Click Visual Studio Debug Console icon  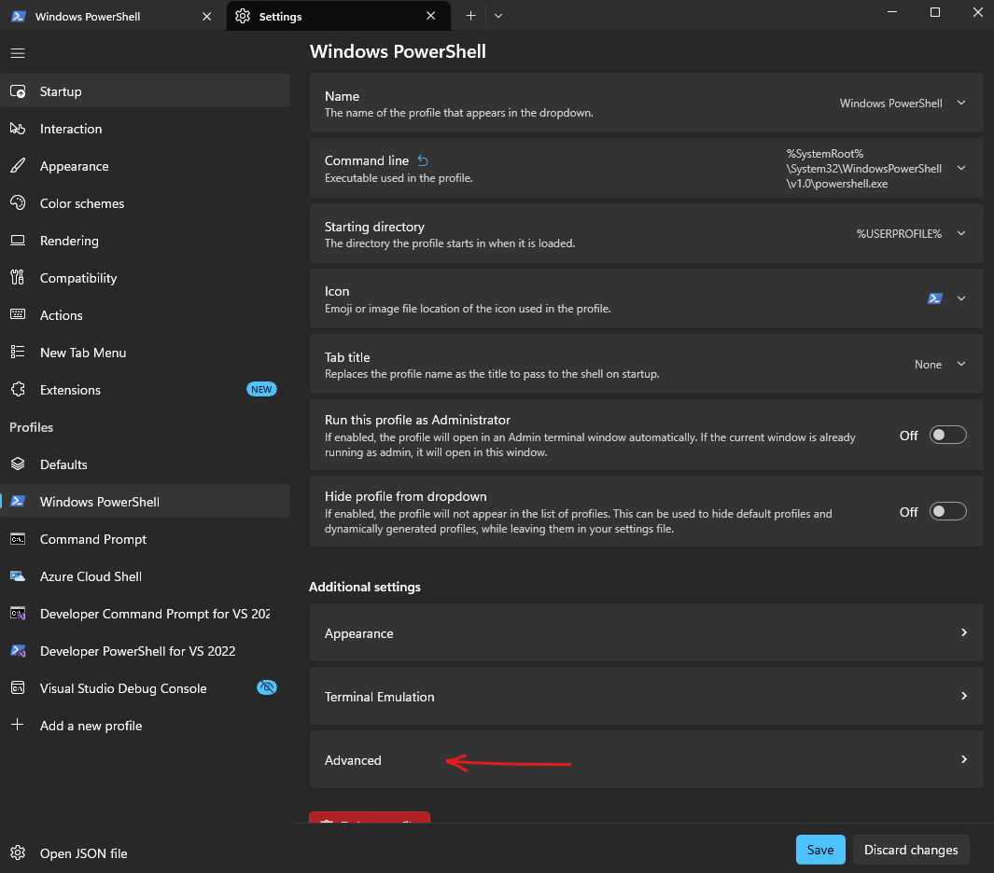(18, 688)
